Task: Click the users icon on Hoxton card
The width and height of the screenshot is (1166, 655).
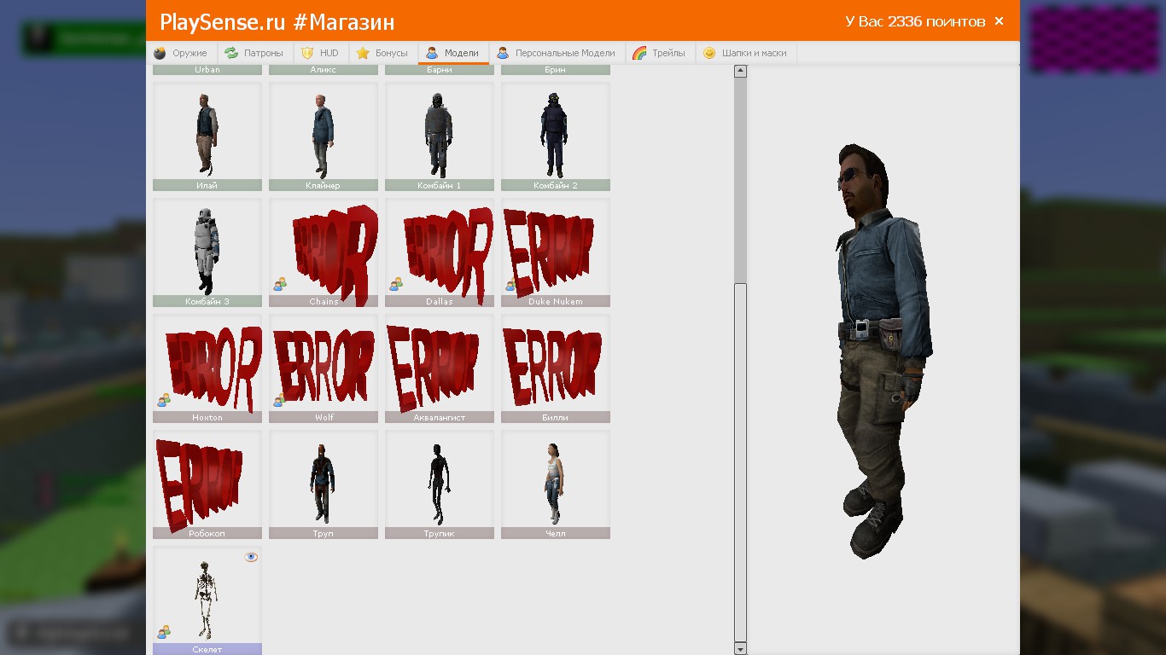Action: (x=164, y=400)
